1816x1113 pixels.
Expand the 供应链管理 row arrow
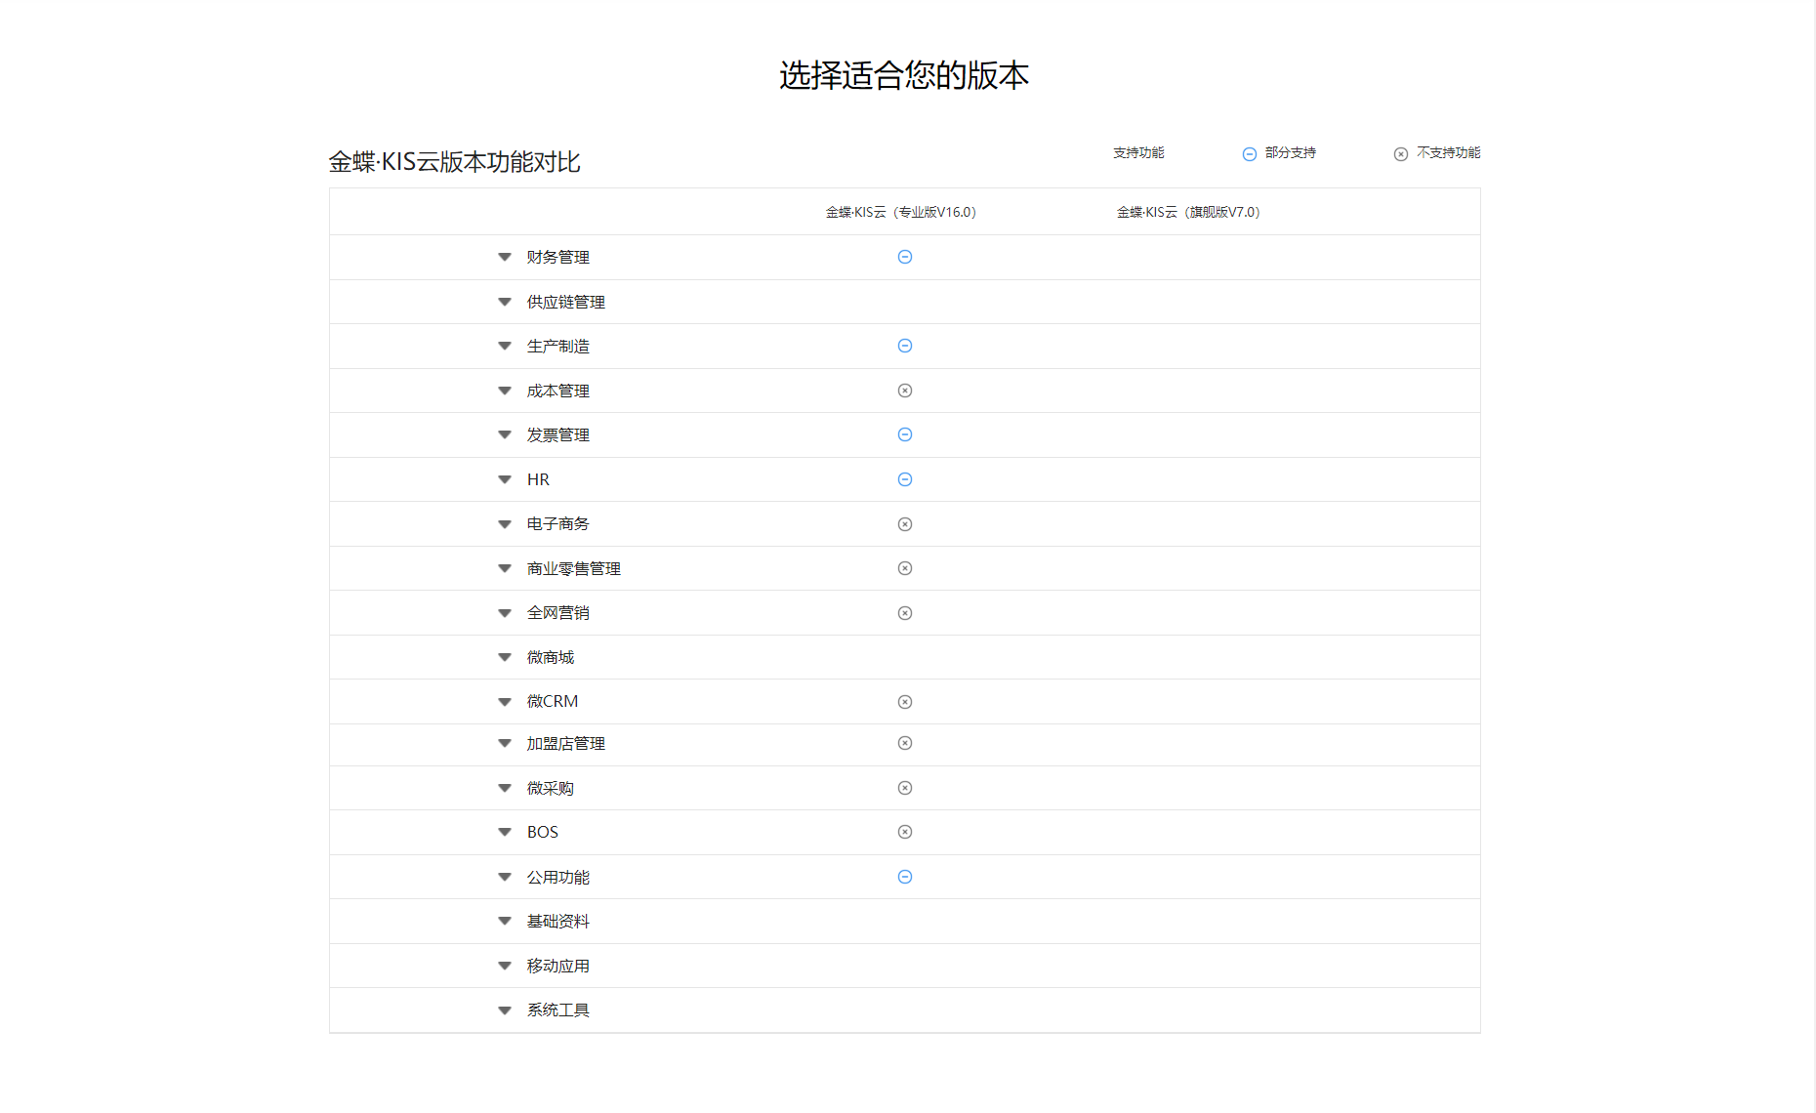(x=505, y=302)
